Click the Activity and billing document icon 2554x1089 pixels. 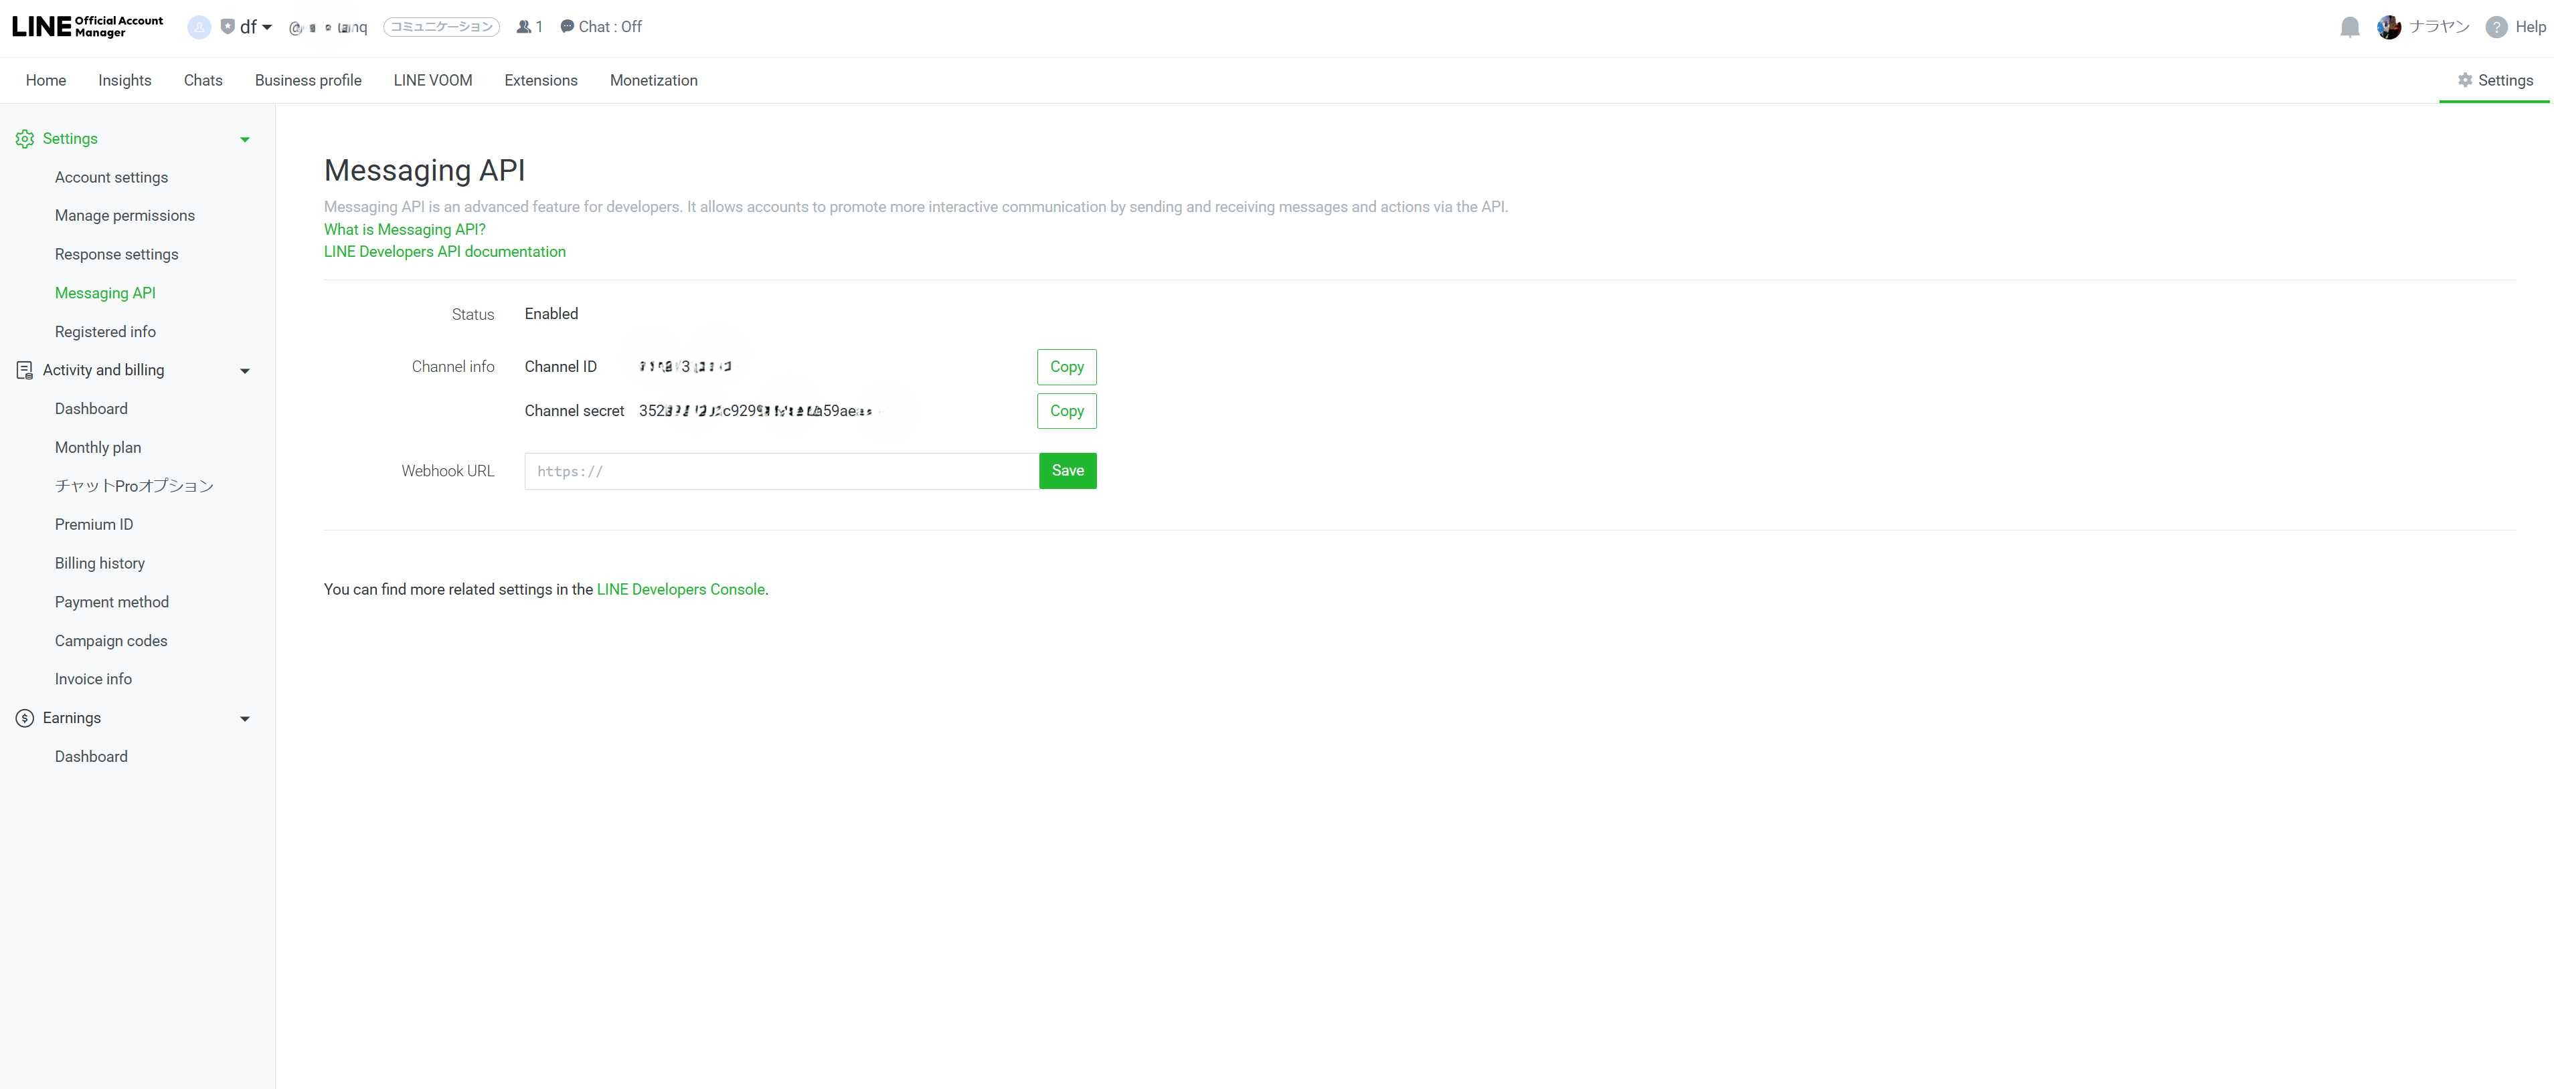point(25,371)
